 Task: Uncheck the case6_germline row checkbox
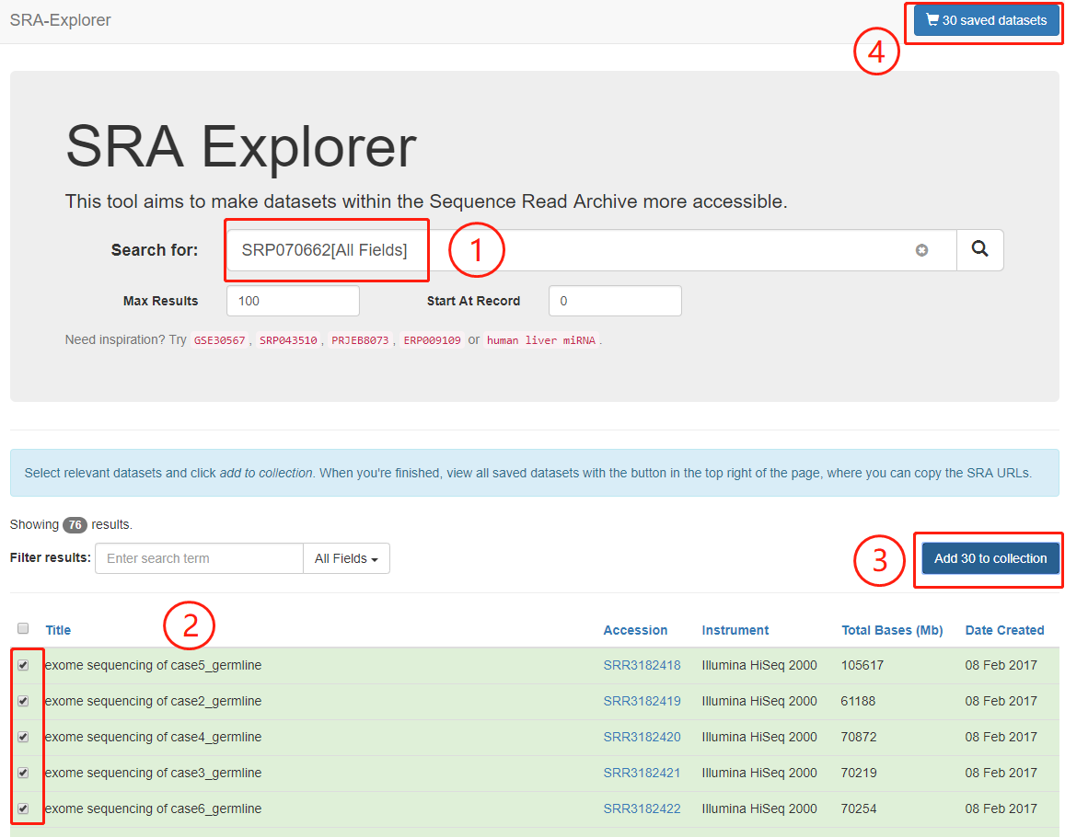pos(23,808)
